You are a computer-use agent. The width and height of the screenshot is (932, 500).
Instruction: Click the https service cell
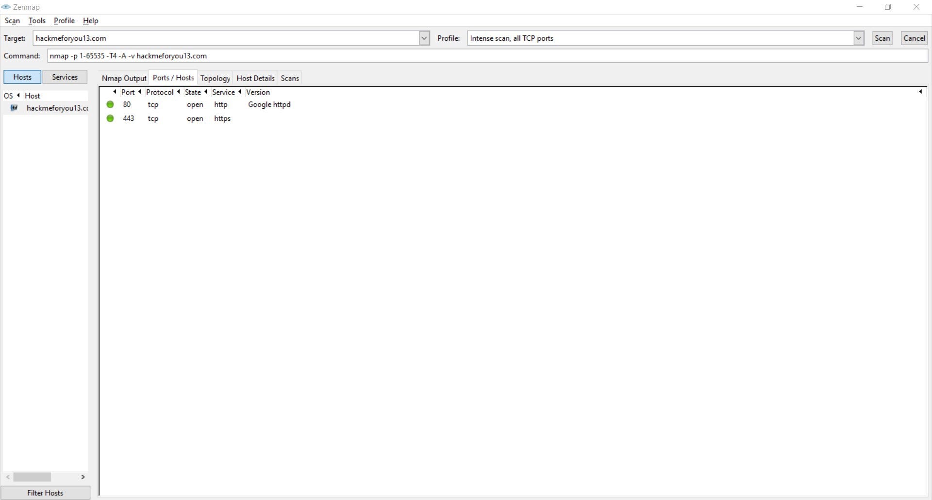tap(222, 118)
